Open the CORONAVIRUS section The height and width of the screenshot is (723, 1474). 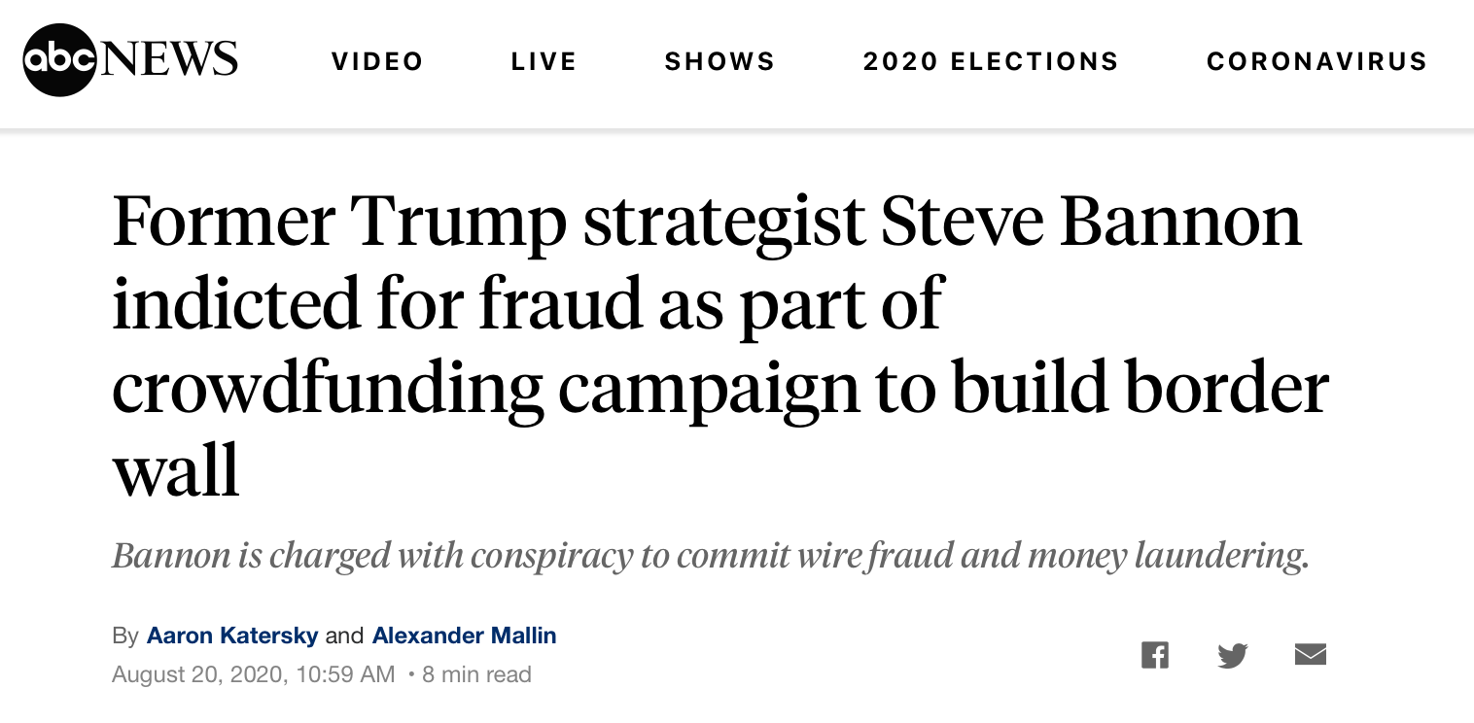click(1316, 61)
